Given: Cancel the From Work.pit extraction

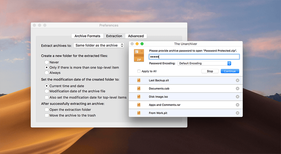Looking at the screenshot, I should (237, 113).
